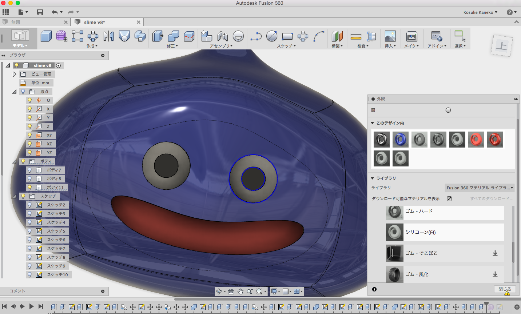521x314 pixels.
Task: Open the Make 3D print tool
Action: click(411, 36)
